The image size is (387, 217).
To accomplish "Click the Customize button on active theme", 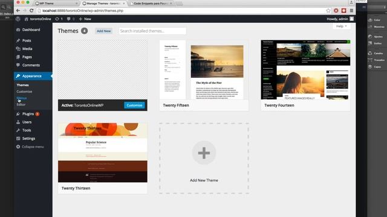I will [134, 105].
